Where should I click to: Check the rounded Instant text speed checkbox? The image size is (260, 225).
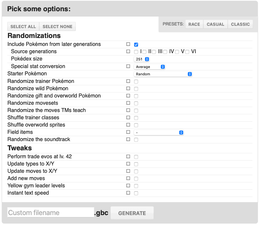(x=136, y=193)
